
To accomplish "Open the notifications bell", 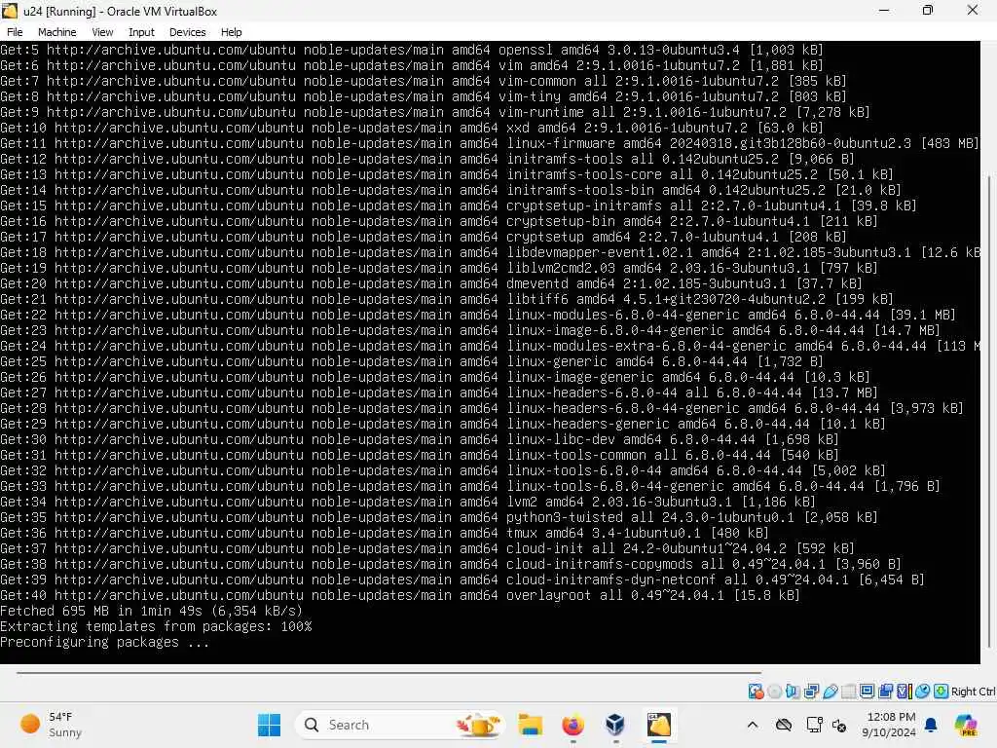I will pos(931,725).
